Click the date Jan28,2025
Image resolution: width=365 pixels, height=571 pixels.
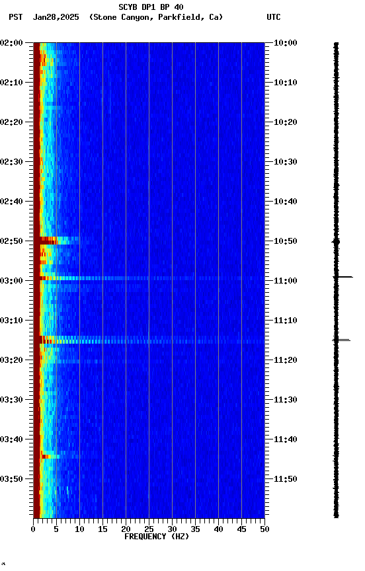click(56, 17)
